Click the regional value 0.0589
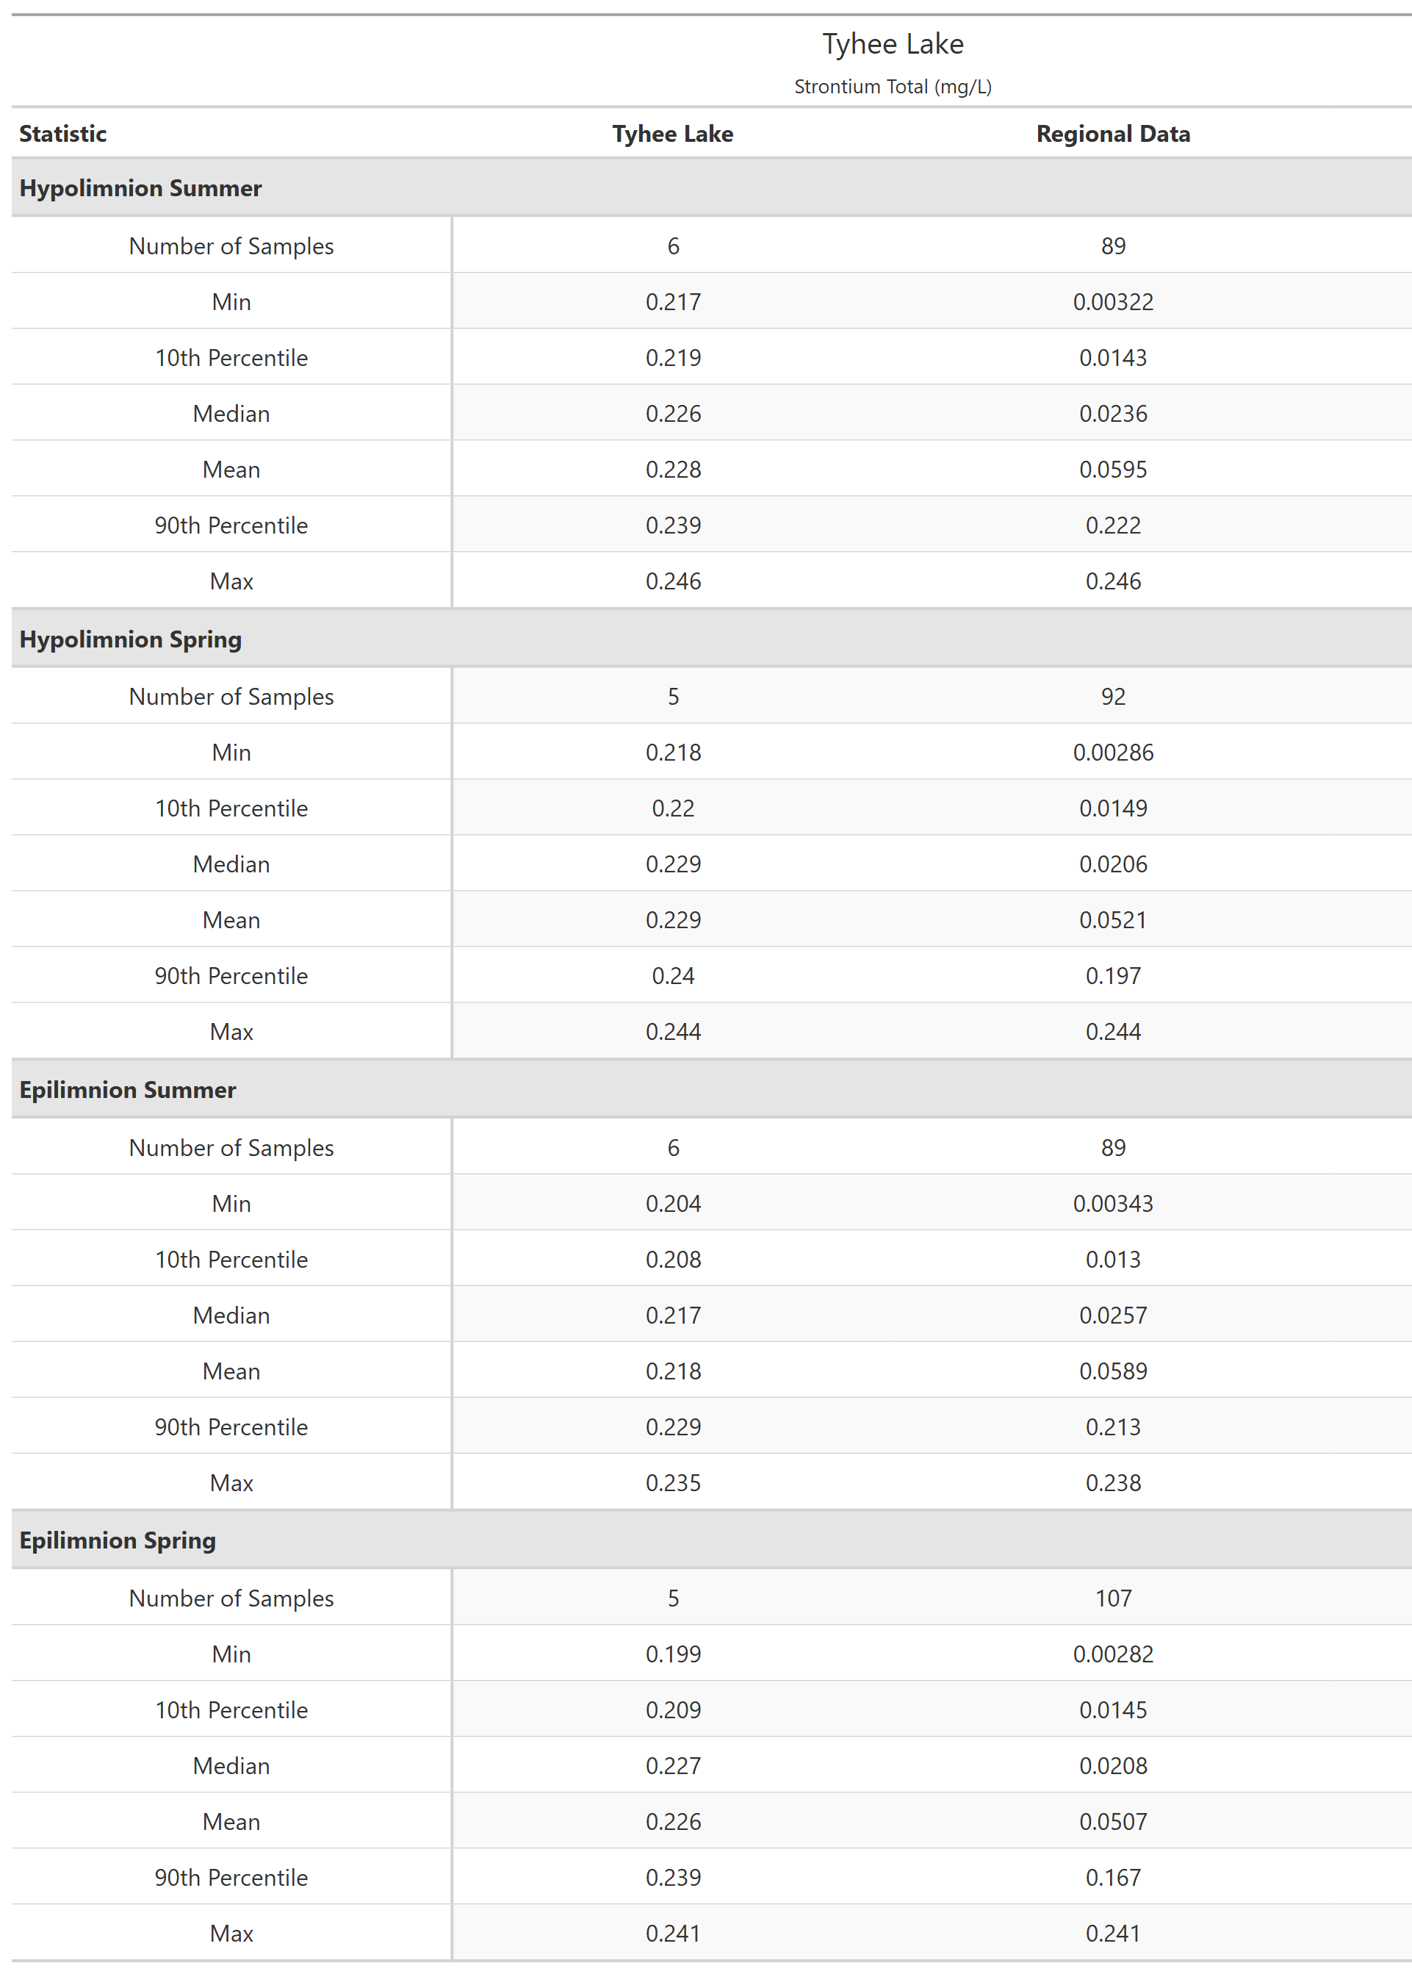Screen dimensions: 1412x1974 coord(1112,1371)
